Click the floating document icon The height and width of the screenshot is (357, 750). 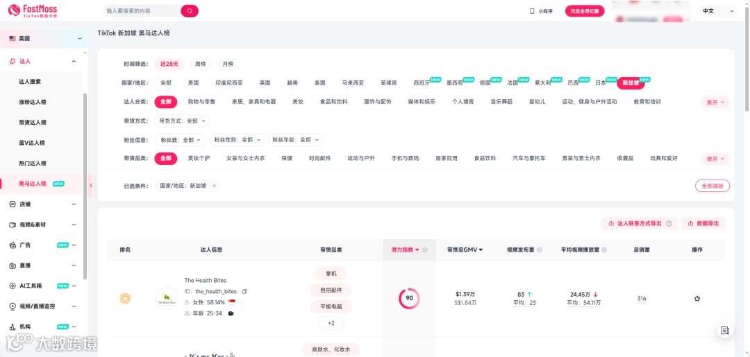(x=725, y=330)
